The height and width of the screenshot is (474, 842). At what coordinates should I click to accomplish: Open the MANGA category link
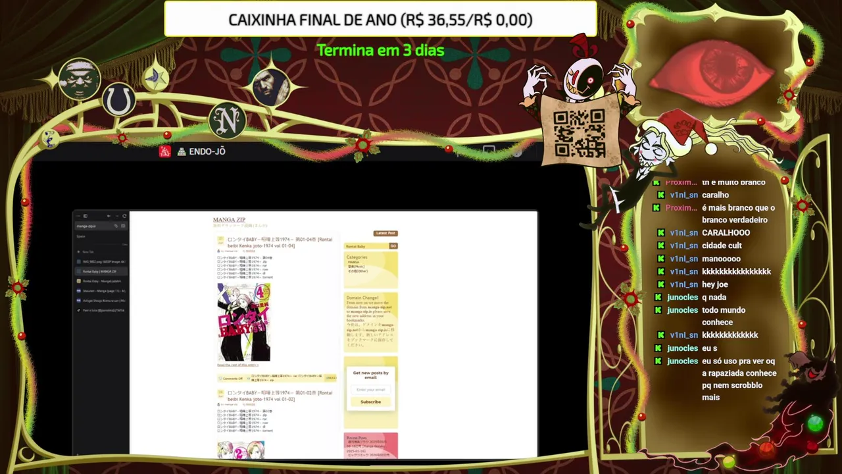(x=353, y=262)
